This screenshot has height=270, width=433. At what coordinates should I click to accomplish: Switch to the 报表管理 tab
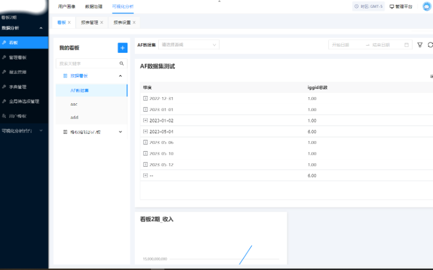[90, 23]
